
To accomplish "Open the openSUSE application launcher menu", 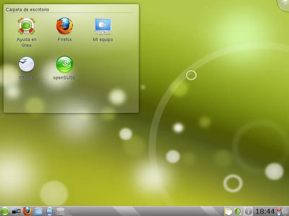I will [5, 211].
